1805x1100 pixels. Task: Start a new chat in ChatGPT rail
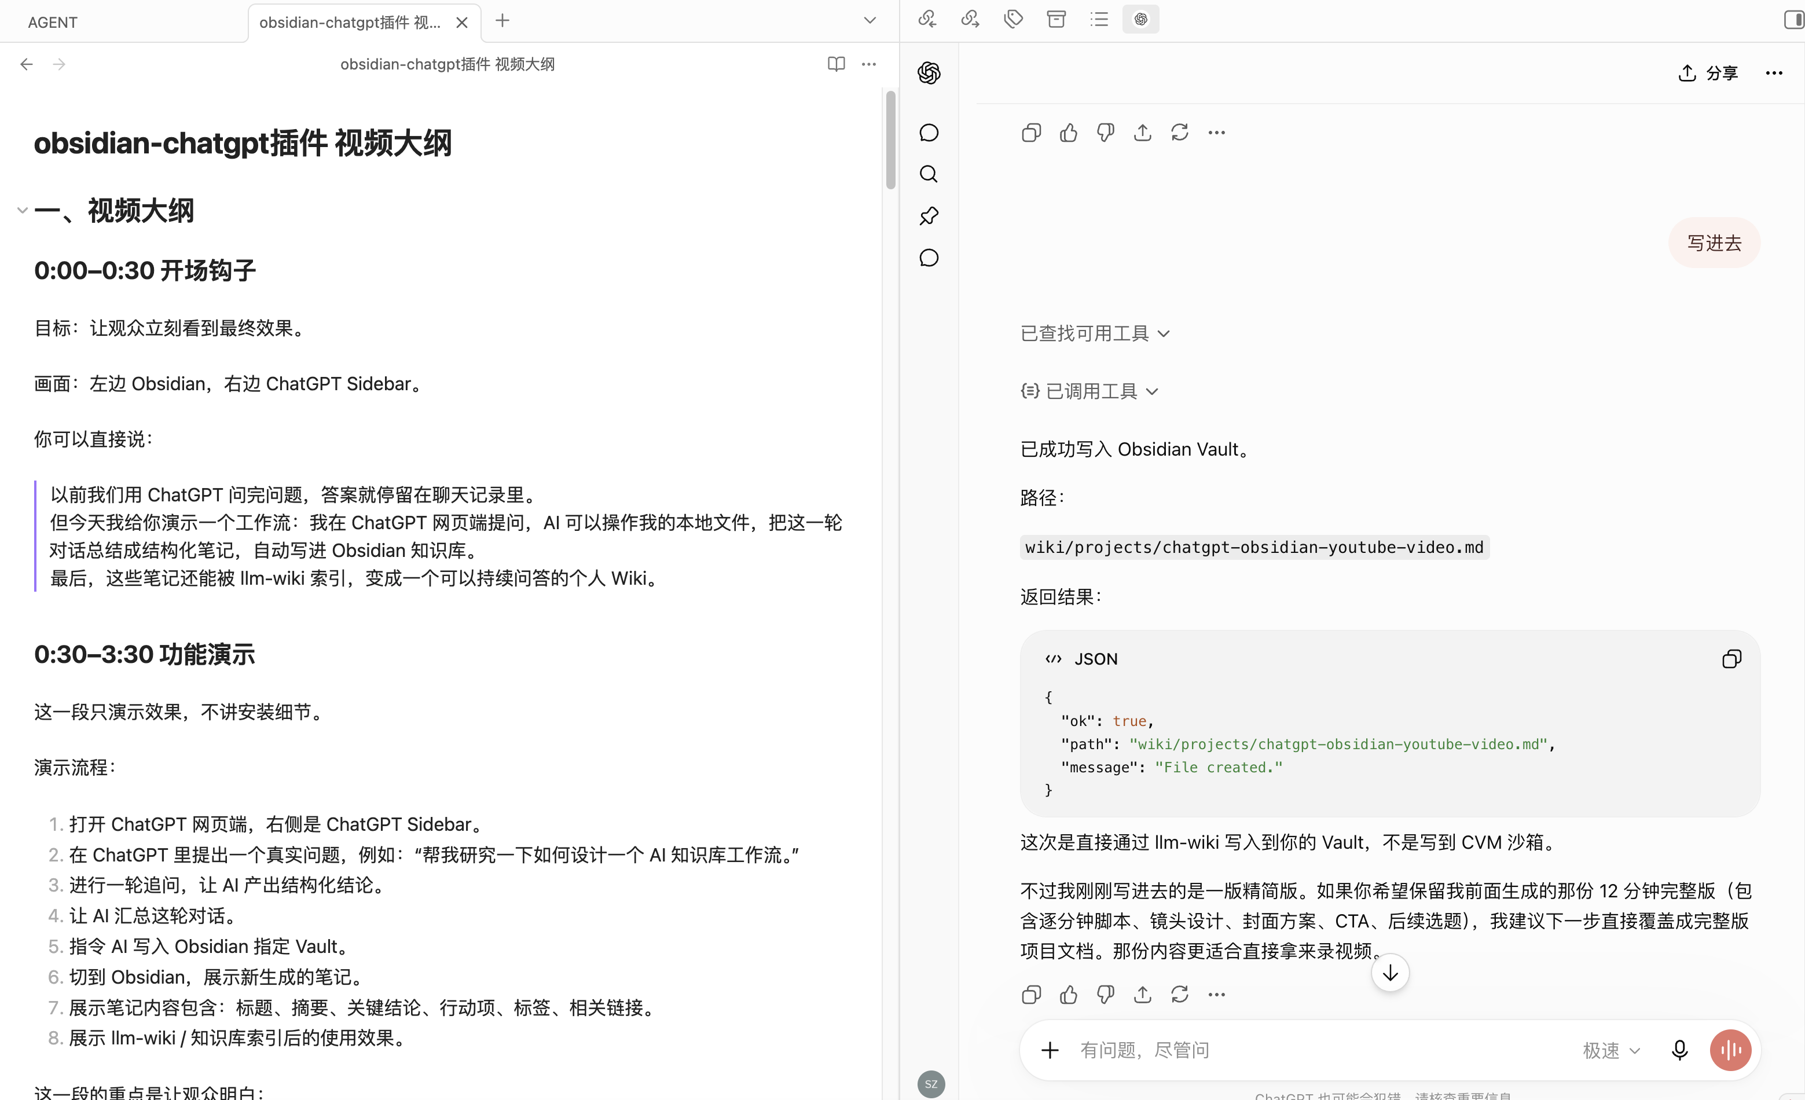tap(929, 133)
